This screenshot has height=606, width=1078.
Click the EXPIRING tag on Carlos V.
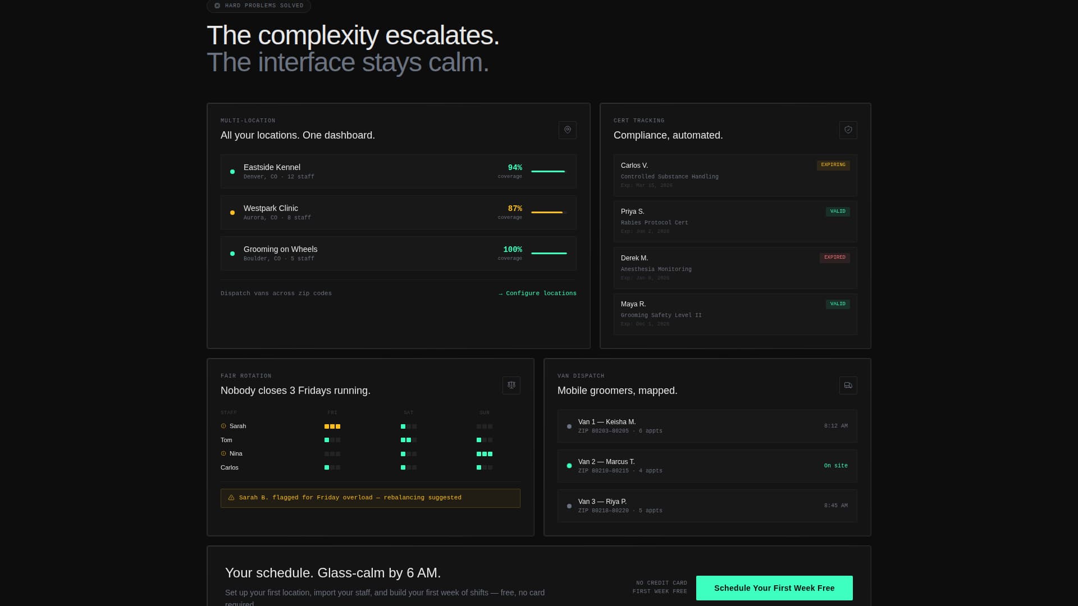[x=833, y=165]
